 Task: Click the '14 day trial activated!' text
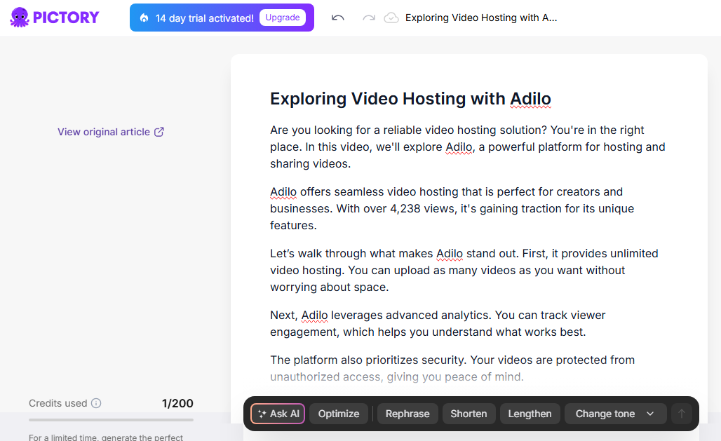point(204,18)
